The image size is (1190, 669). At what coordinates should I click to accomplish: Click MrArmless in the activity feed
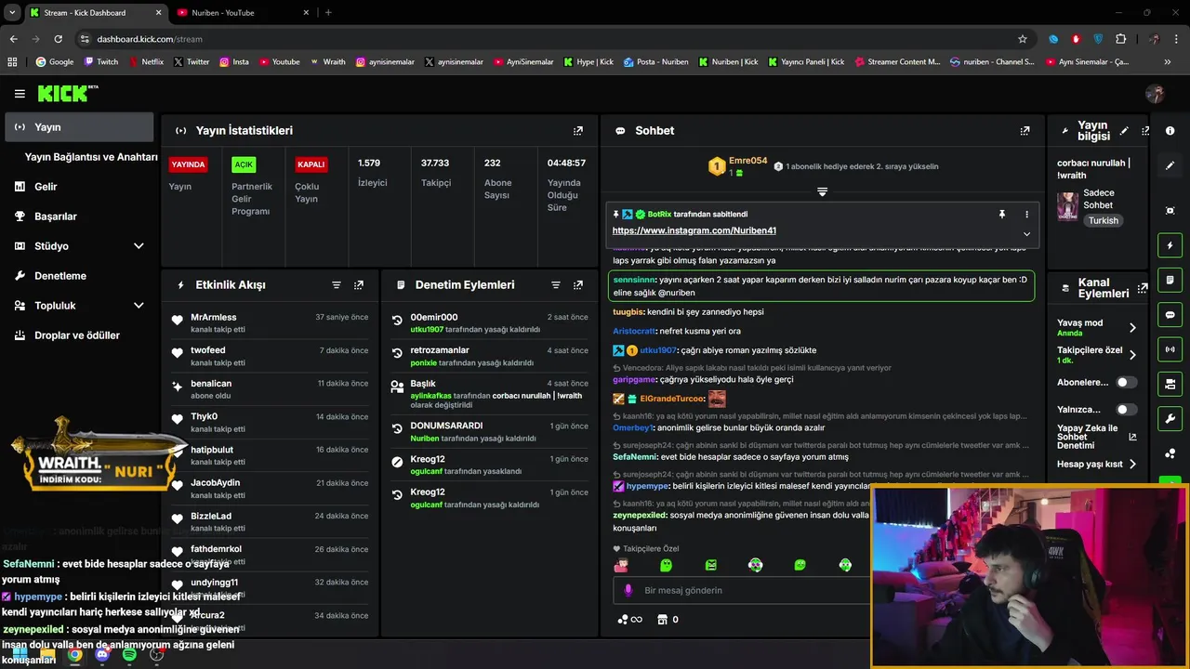214,318
